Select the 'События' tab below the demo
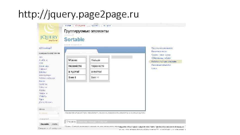Image resolution: width=240 pixels, height=135 pixels. (x=102, y=122)
